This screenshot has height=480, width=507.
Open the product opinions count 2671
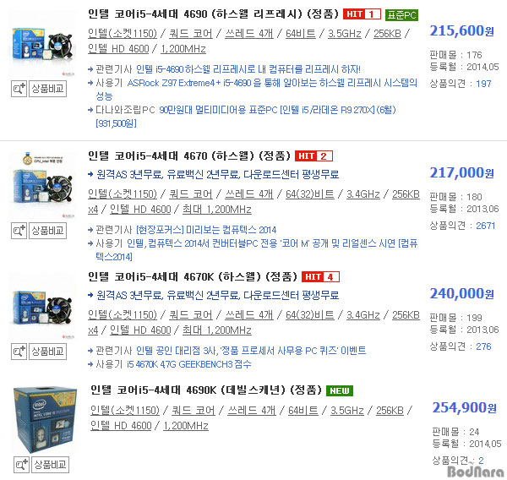pyautogui.click(x=485, y=226)
